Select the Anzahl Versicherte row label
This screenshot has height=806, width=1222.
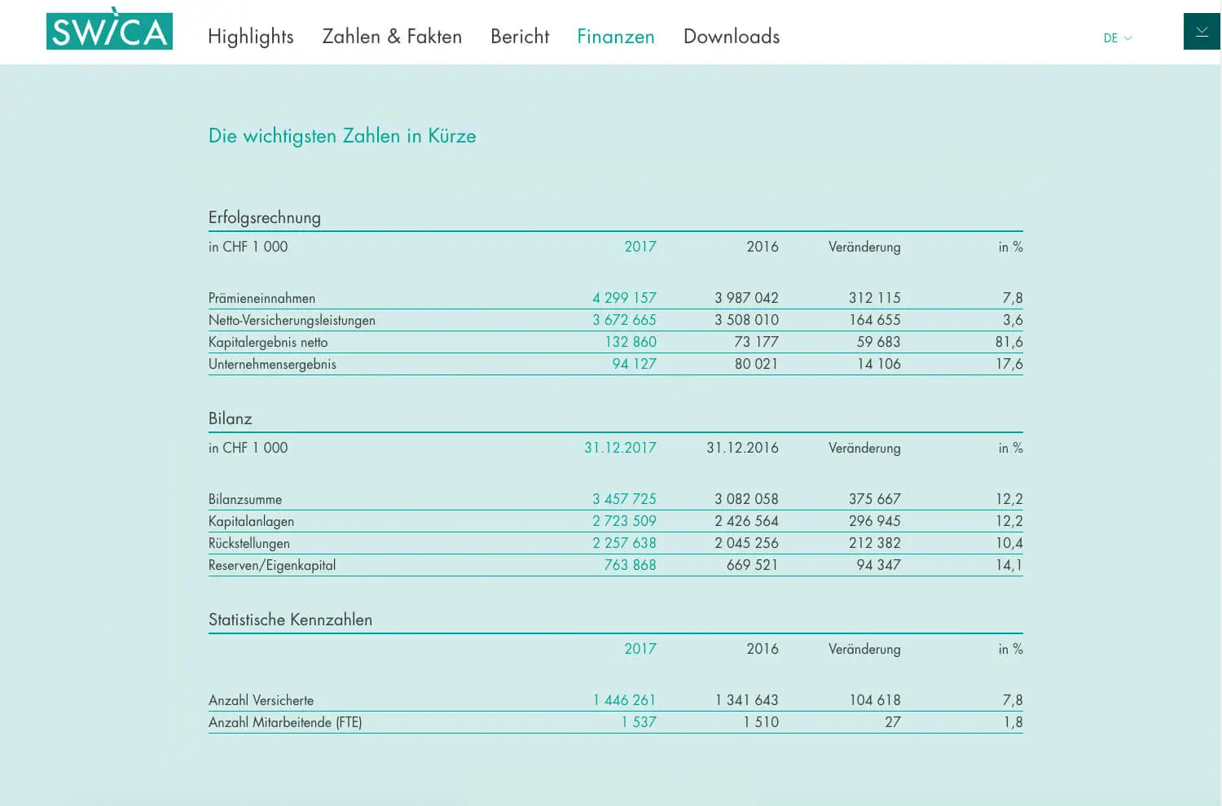click(x=261, y=700)
